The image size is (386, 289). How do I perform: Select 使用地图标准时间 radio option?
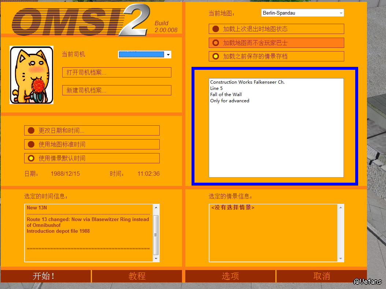[x=92, y=144]
